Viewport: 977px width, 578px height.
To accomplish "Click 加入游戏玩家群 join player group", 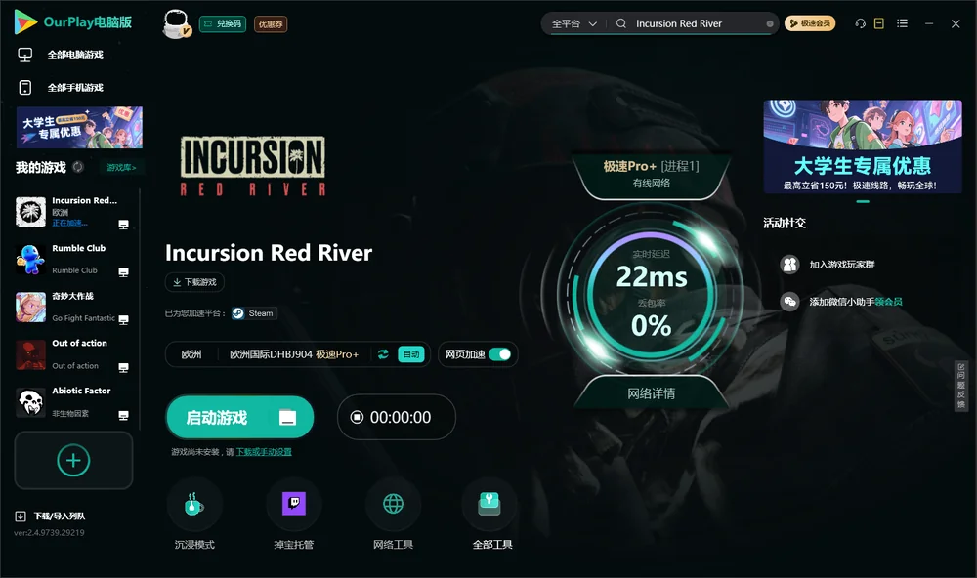I will pos(828,265).
